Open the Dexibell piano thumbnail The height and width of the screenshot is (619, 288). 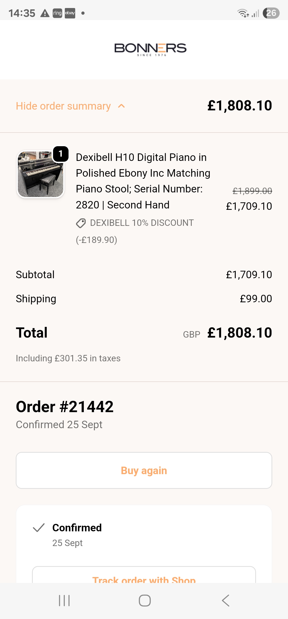[x=41, y=174]
